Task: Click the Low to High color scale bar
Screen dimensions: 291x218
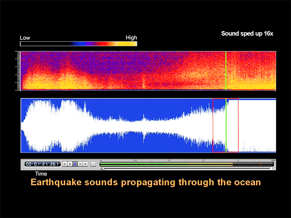Action: pos(78,44)
